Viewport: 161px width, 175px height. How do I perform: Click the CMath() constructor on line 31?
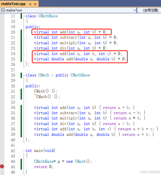click(x=41, y=91)
